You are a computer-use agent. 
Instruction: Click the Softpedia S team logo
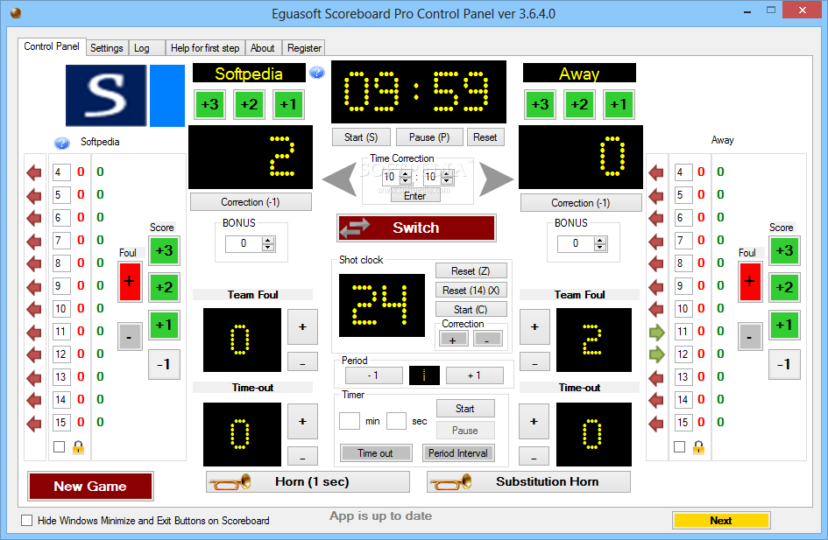[x=106, y=95]
